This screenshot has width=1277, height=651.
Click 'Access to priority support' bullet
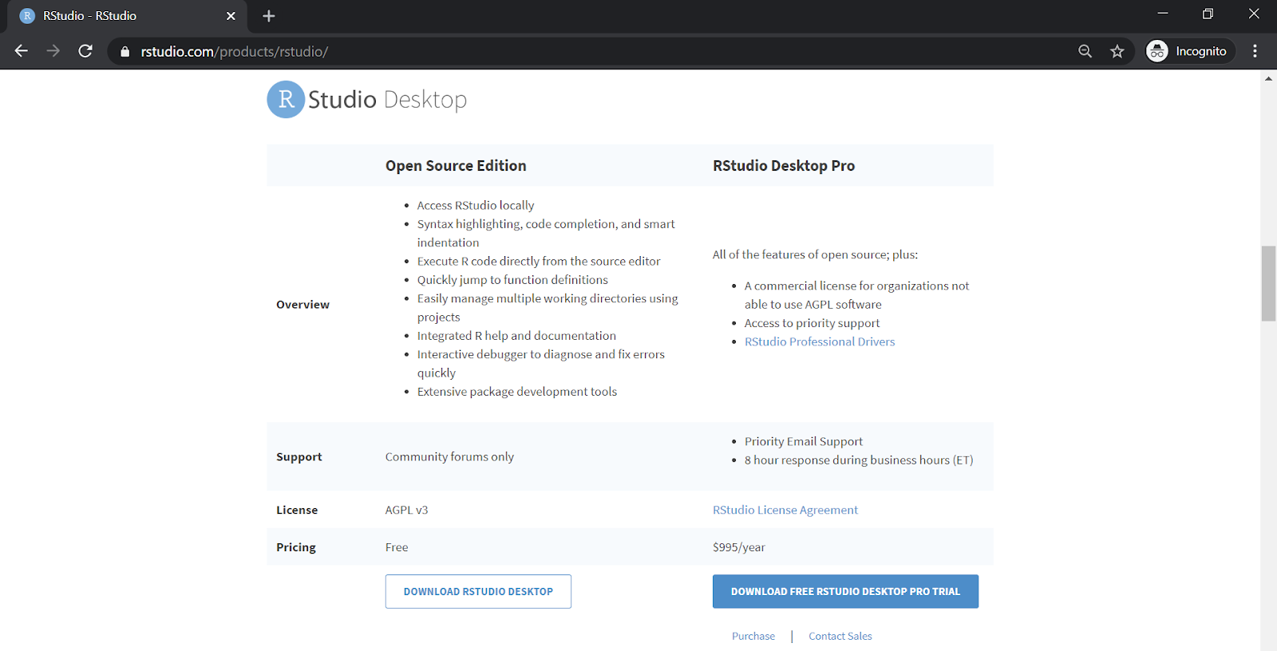tap(812, 323)
